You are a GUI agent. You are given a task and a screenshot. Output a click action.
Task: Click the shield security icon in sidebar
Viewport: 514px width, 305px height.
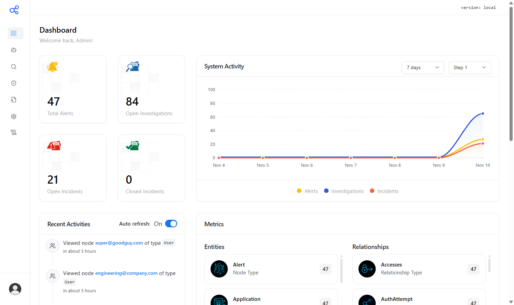[14, 83]
